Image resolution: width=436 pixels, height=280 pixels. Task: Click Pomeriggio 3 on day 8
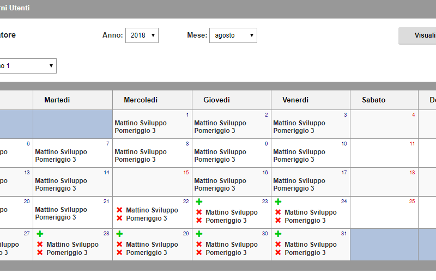(135, 160)
